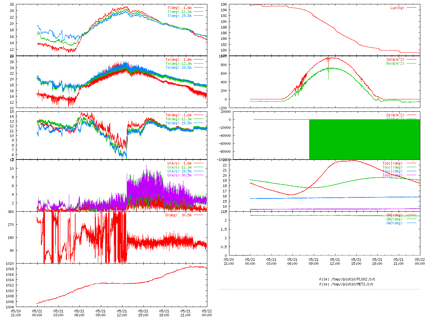Click the 'file: /tmp//plot10/MET2.txt' text
Image resolution: width=426 pixels, height=319 pixels.
346,284
